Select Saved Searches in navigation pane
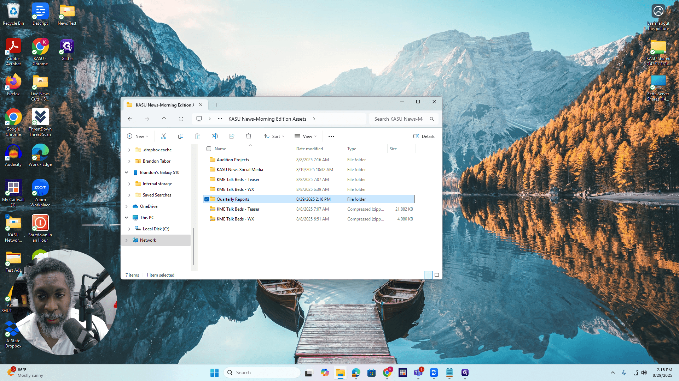This screenshot has height=381, width=679. 157,195
